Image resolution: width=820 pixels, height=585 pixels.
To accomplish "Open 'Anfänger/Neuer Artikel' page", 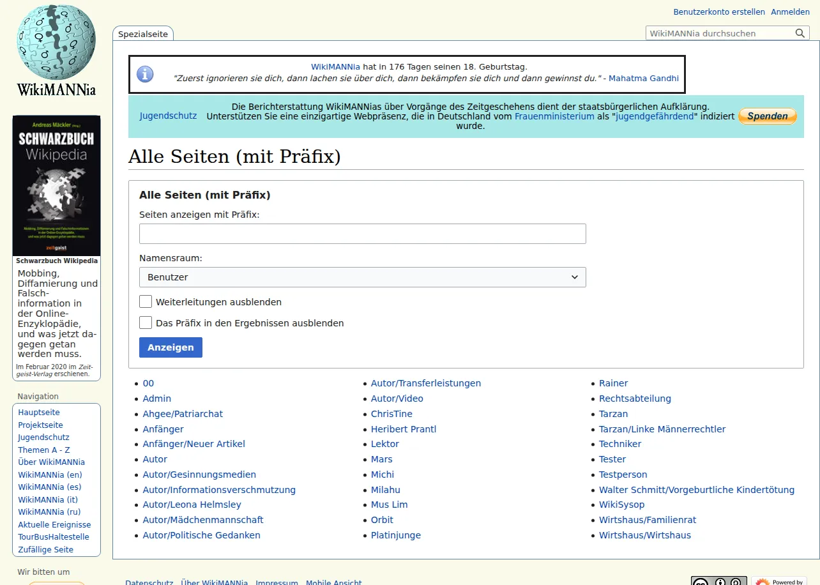I will tap(194, 444).
